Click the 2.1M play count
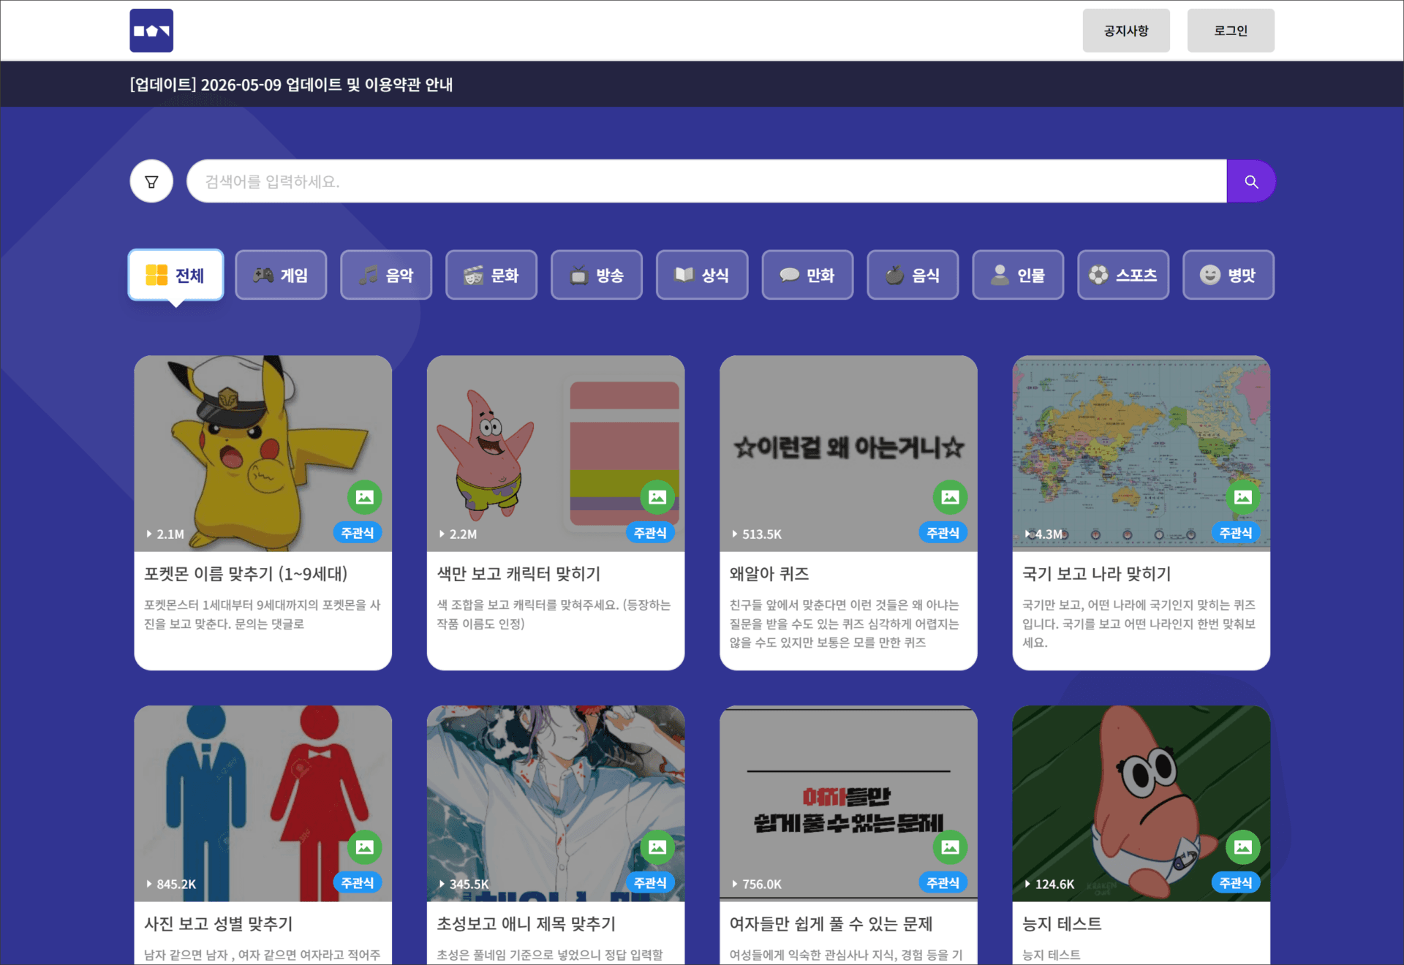The width and height of the screenshot is (1404, 965). pyautogui.click(x=165, y=534)
